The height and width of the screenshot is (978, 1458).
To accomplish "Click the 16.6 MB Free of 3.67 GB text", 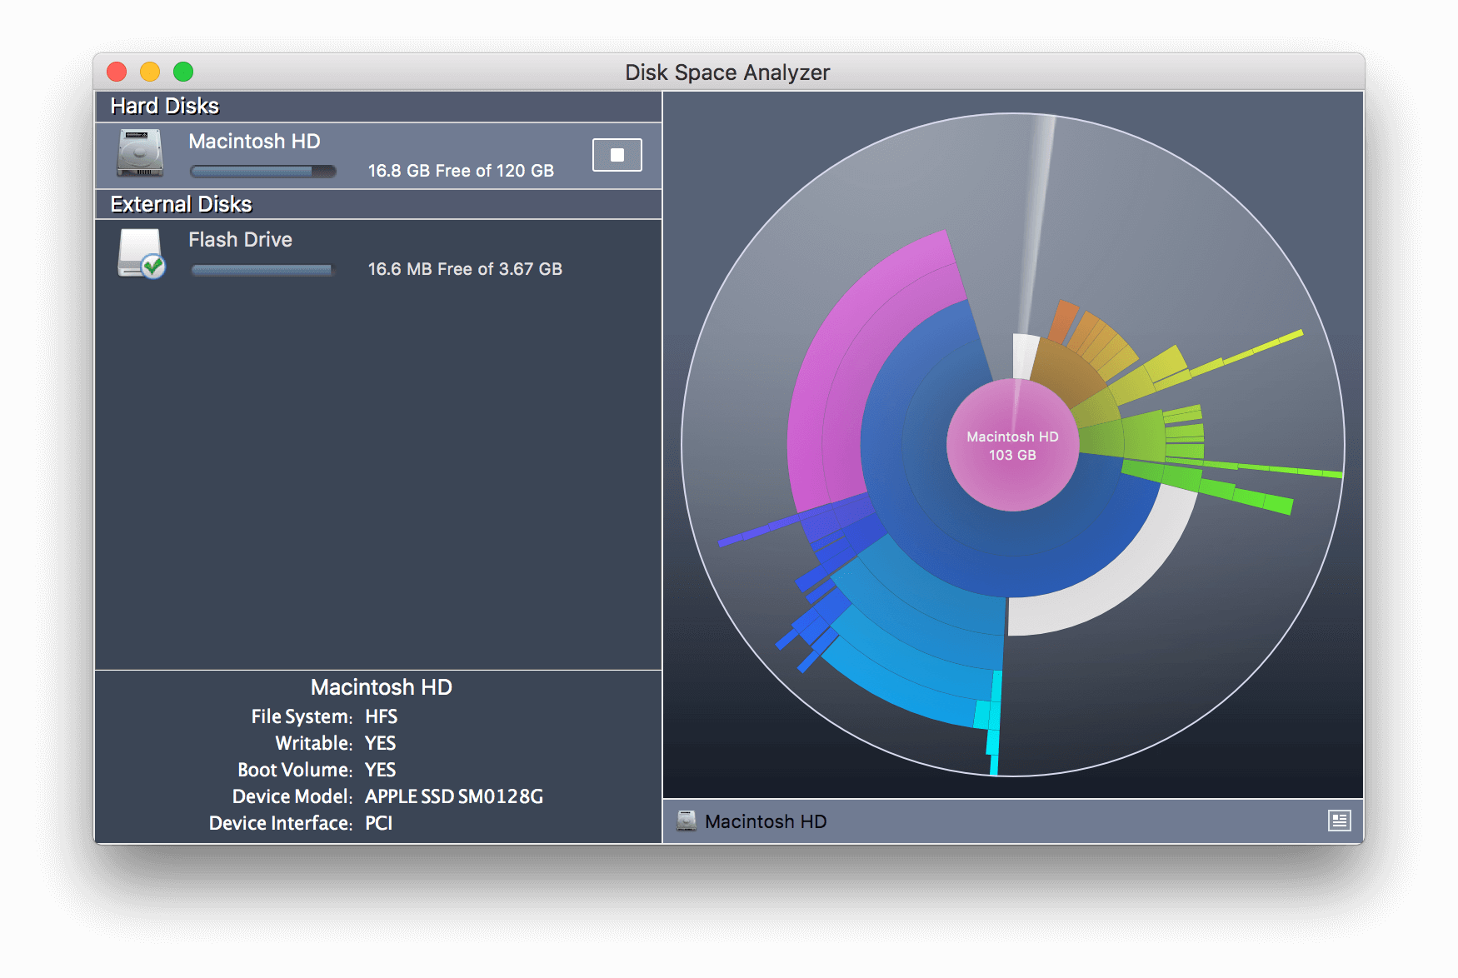I will [465, 269].
